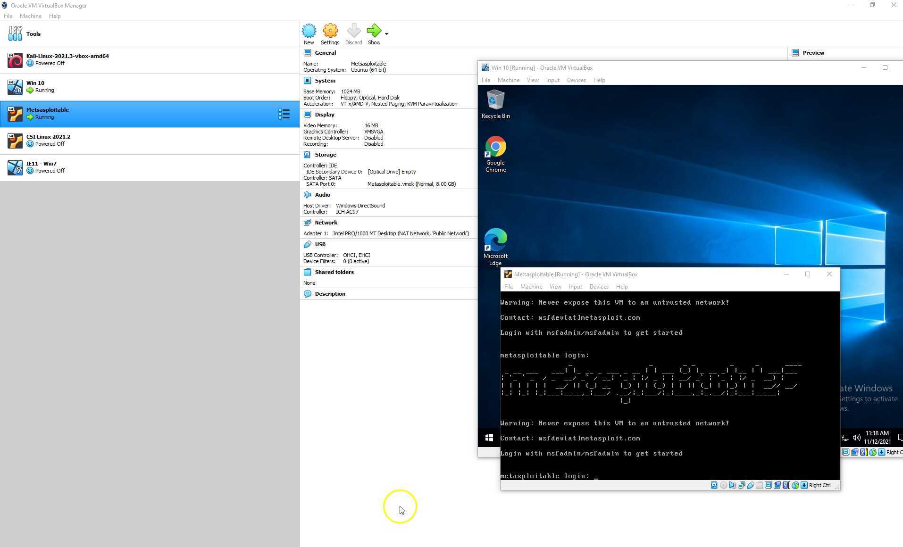Click the USB status icon in Metasploitable status bar
This screenshot has width=903, height=547.
(x=750, y=485)
